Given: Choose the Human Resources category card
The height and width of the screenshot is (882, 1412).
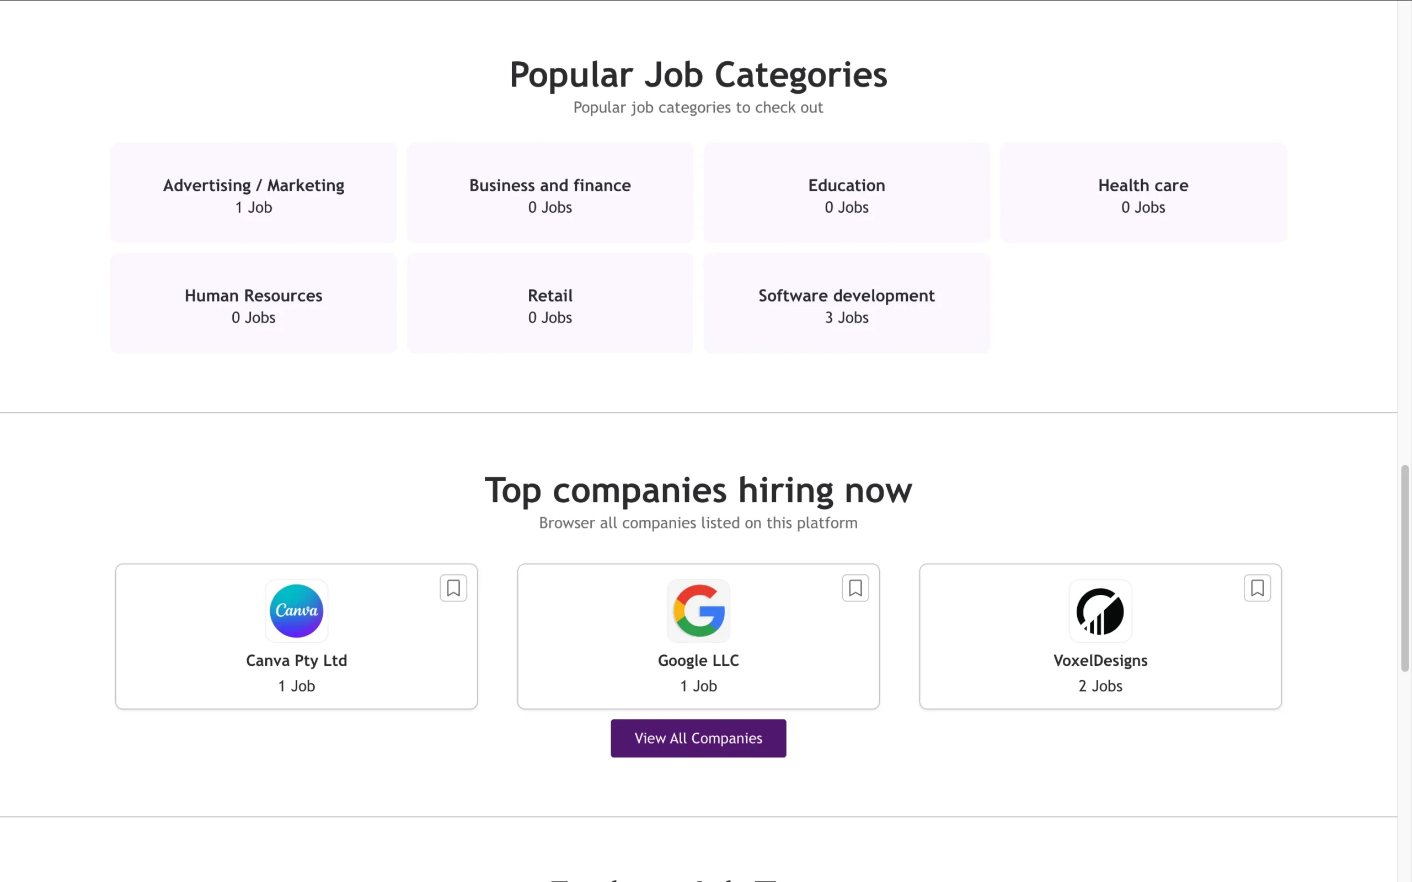Looking at the screenshot, I should pos(254,303).
